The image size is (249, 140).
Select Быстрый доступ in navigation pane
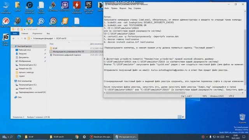[25, 46]
